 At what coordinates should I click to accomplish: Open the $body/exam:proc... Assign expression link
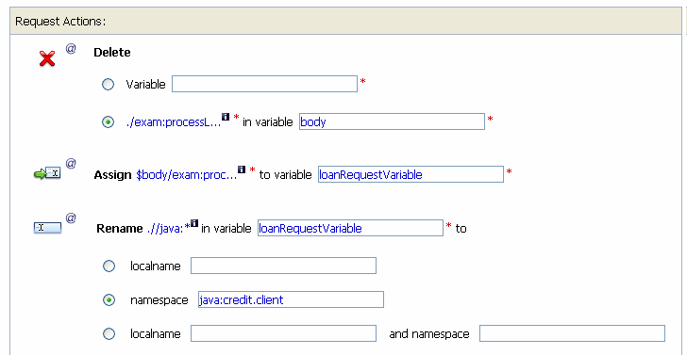coord(187,175)
